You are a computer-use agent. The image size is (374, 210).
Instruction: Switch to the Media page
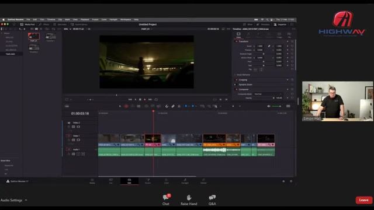point(92,181)
